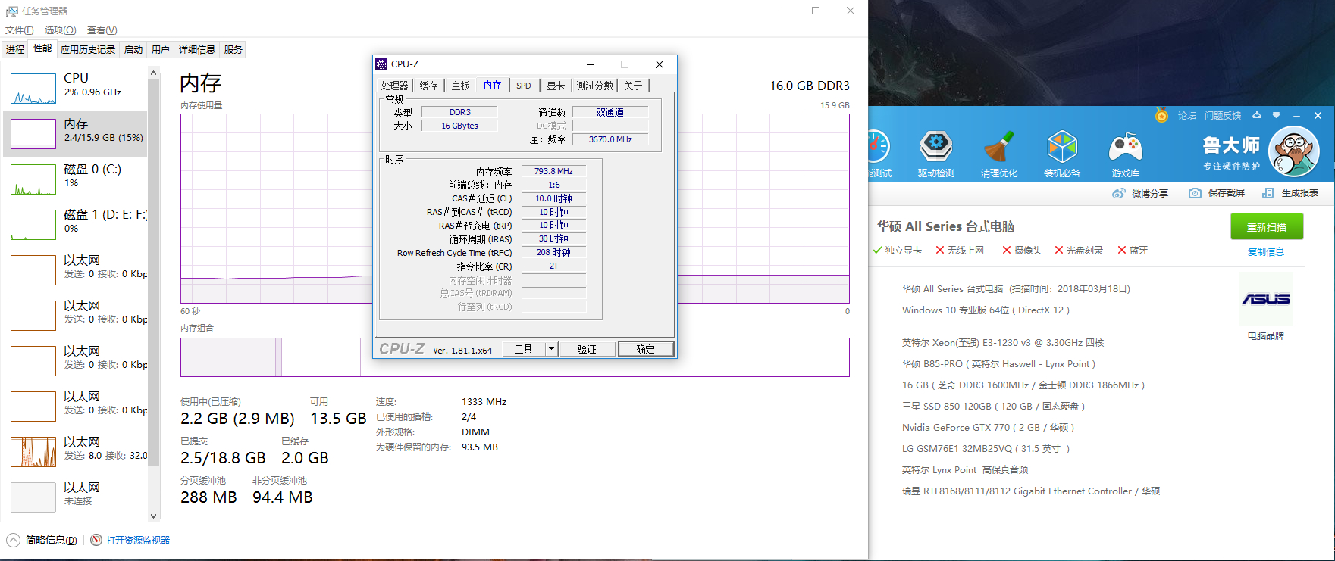The image size is (1335, 561).
Task: Select the 内存 memory item in sidebar
Action: pos(76,133)
